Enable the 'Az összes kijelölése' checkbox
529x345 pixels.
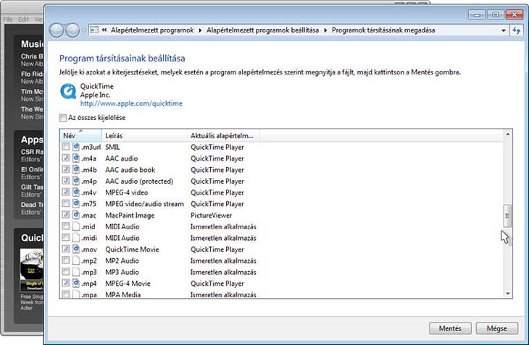[x=63, y=118]
